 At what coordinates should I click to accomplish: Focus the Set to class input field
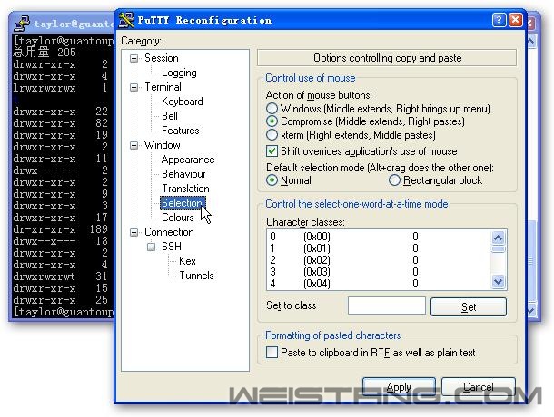387,305
